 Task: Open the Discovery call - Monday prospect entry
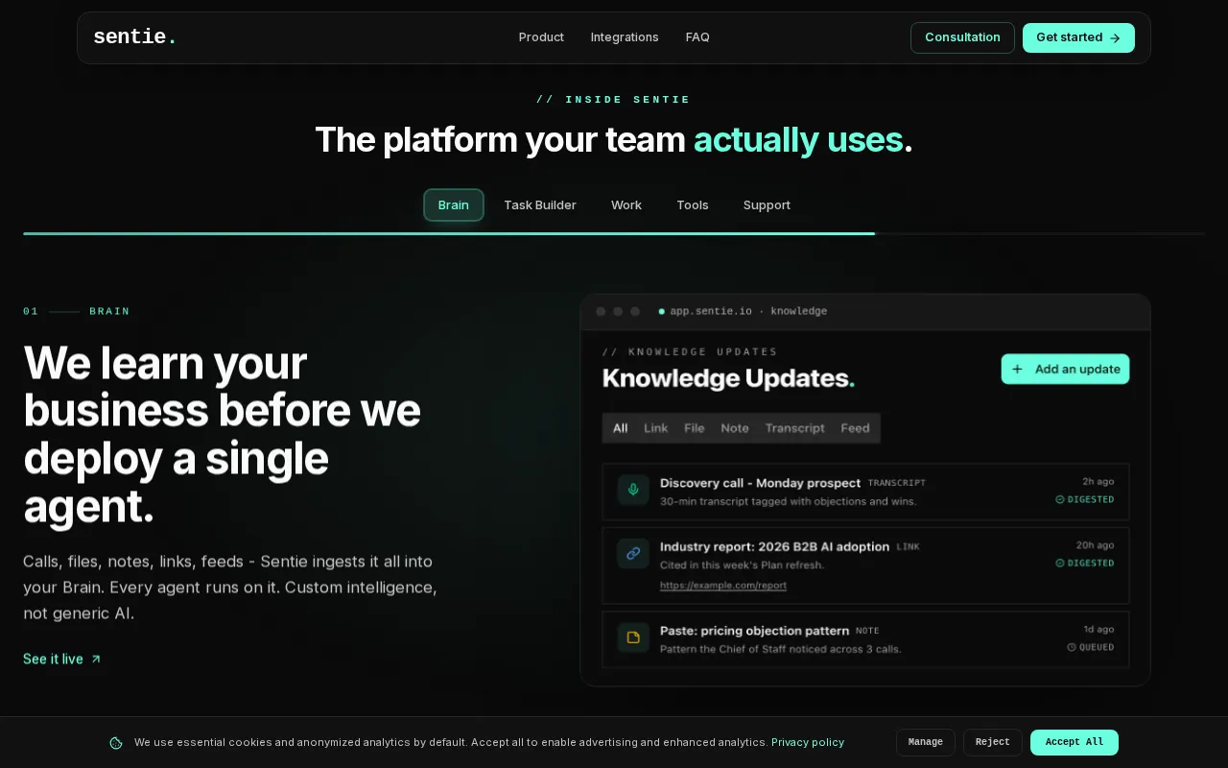click(x=865, y=492)
